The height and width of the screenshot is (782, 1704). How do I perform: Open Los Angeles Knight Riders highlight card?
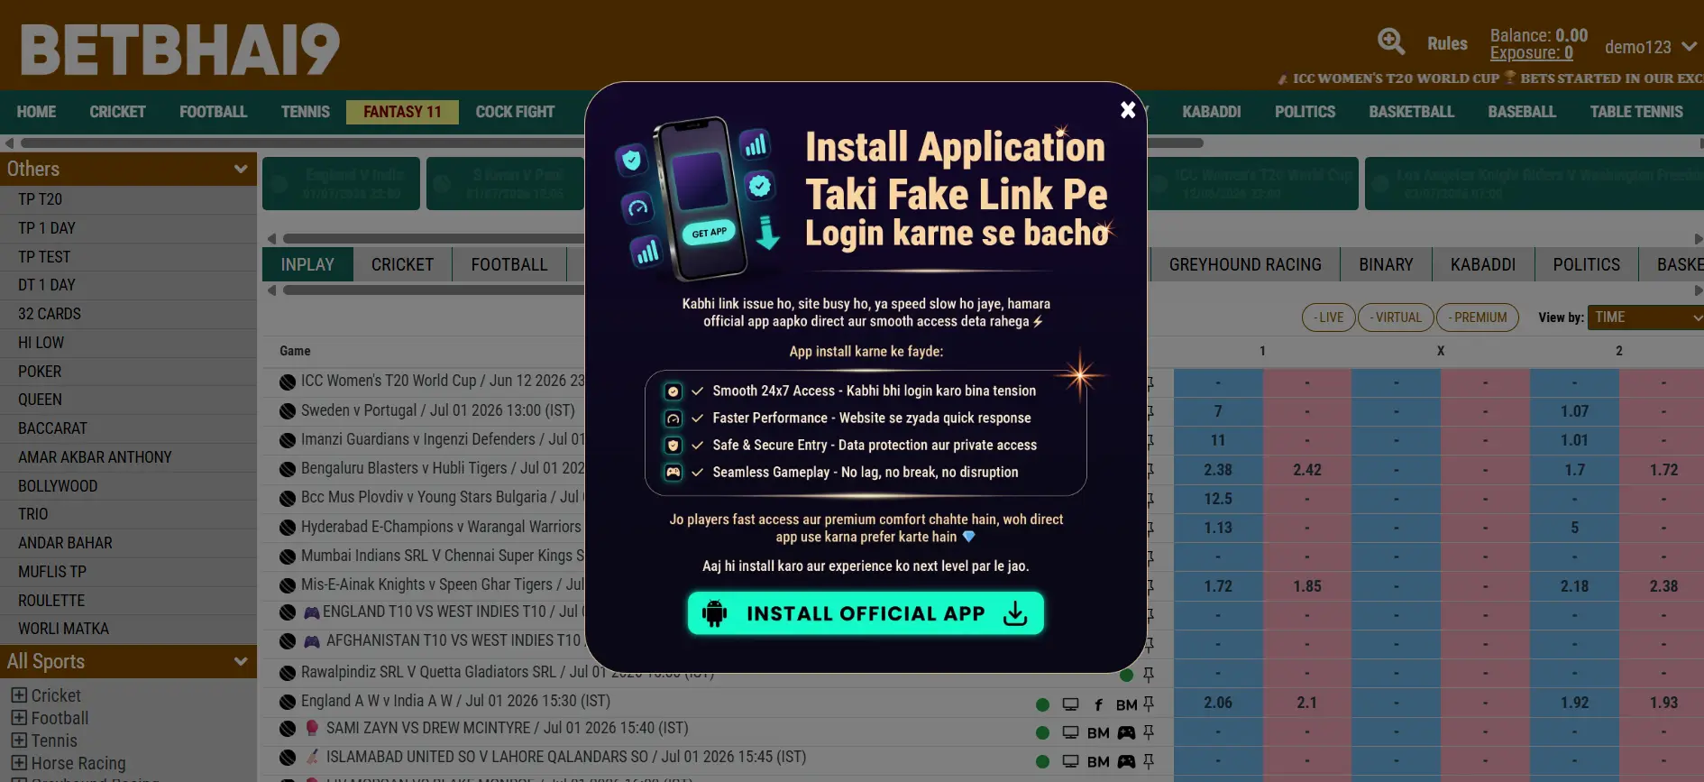click(1535, 184)
